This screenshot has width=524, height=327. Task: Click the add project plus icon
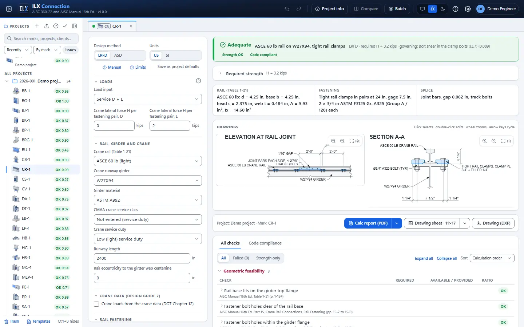pyautogui.click(x=37, y=26)
